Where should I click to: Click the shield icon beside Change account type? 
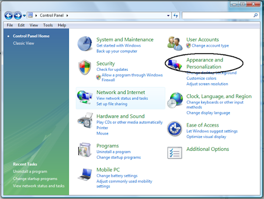(x=188, y=45)
